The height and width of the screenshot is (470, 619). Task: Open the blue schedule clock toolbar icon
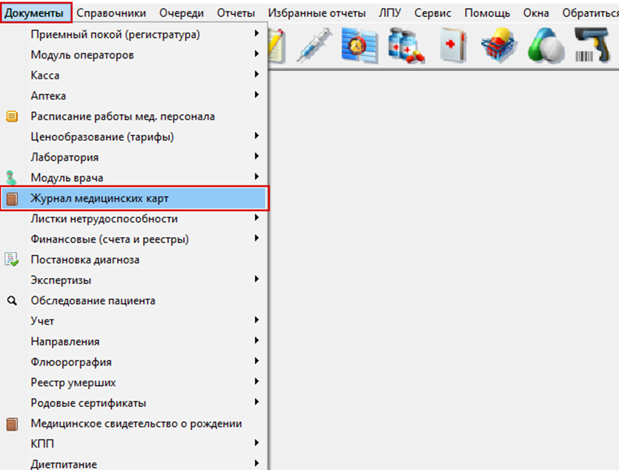pyautogui.click(x=360, y=45)
